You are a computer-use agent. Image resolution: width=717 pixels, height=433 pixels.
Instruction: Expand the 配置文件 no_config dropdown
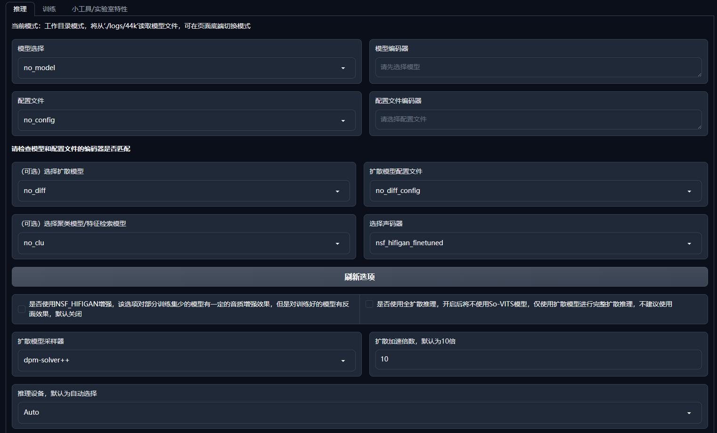(186, 120)
